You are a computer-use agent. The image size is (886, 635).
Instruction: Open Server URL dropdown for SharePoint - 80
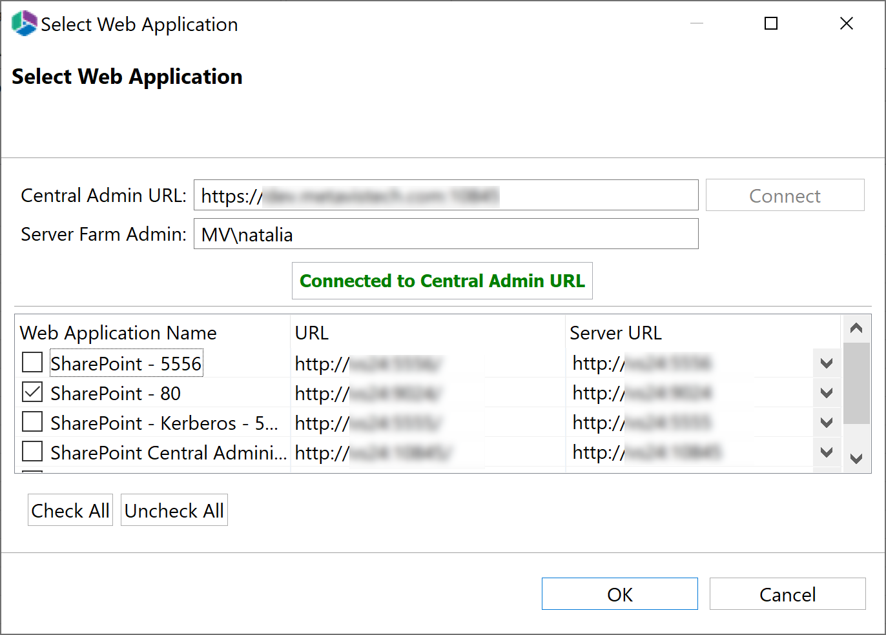click(826, 393)
